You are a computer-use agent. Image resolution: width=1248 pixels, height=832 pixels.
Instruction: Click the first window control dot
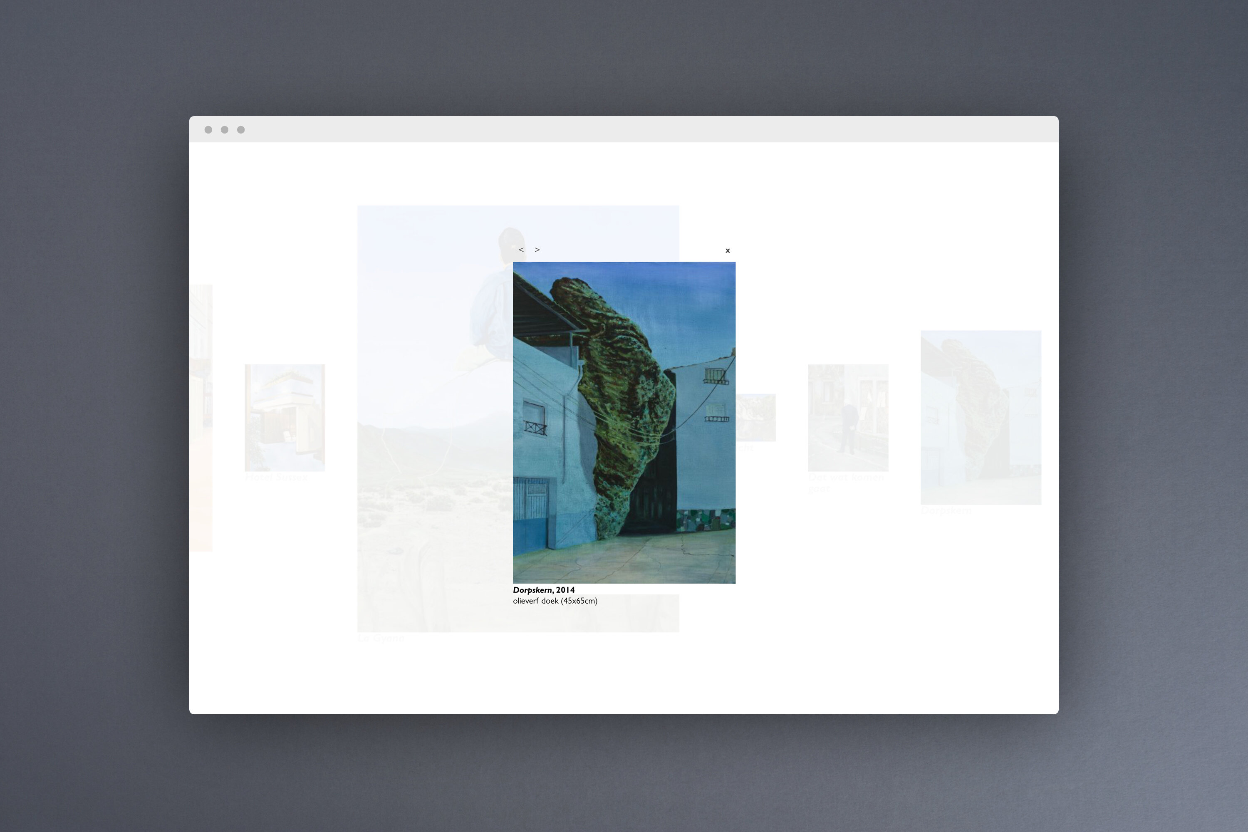(208, 129)
